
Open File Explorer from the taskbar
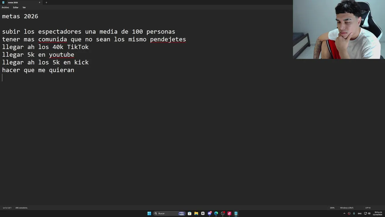point(196,213)
